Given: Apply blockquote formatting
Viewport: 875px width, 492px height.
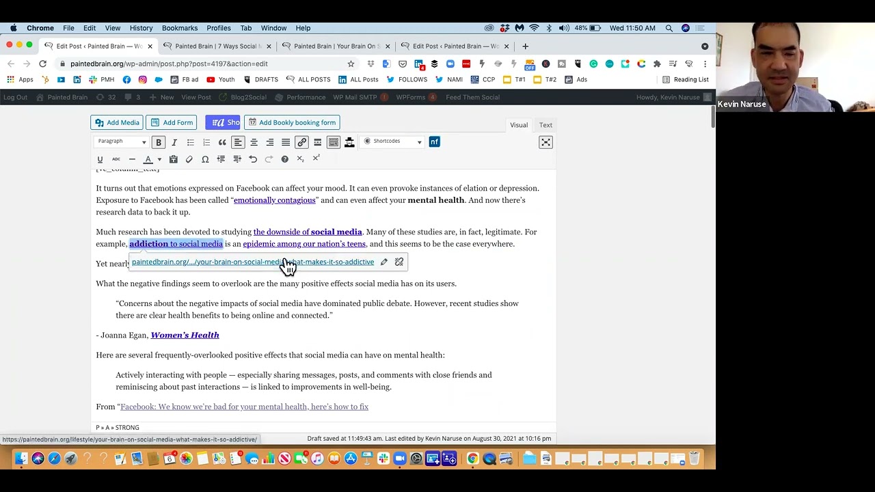Looking at the screenshot, I should click(222, 142).
